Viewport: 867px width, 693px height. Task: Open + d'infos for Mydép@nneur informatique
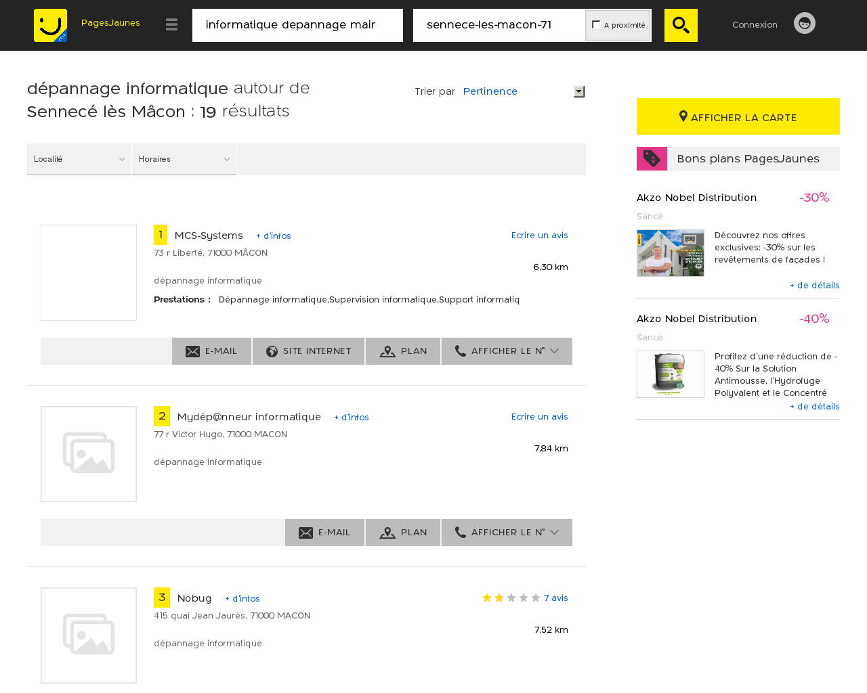[x=352, y=418]
